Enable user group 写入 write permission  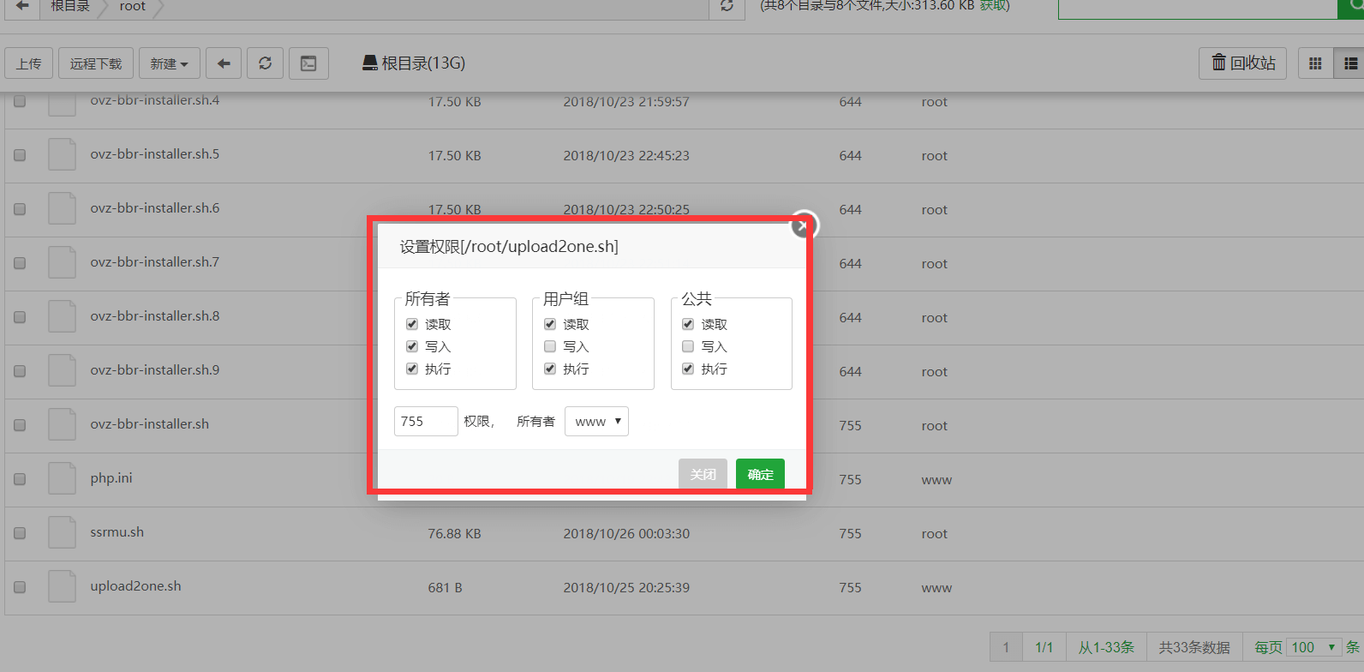tap(550, 346)
